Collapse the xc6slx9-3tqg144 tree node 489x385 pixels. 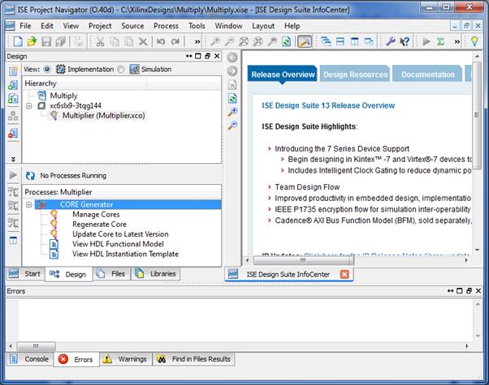point(29,106)
